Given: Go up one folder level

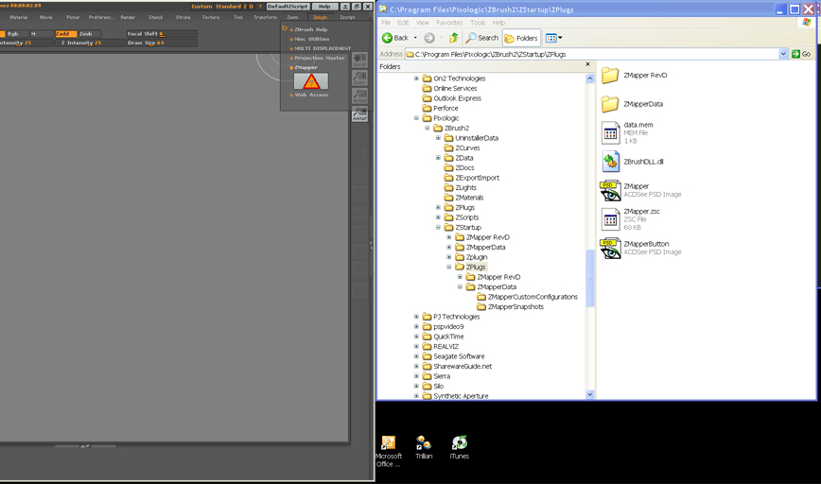Looking at the screenshot, I should pyautogui.click(x=454, y=38).
